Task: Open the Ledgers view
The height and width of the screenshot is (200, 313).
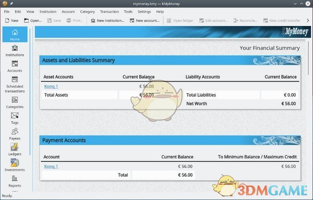Action: click(15, 150)
